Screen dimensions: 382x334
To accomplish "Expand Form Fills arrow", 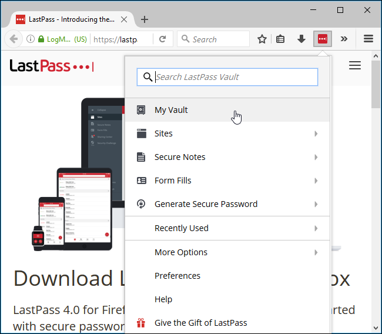I will (x=316, y=181).
